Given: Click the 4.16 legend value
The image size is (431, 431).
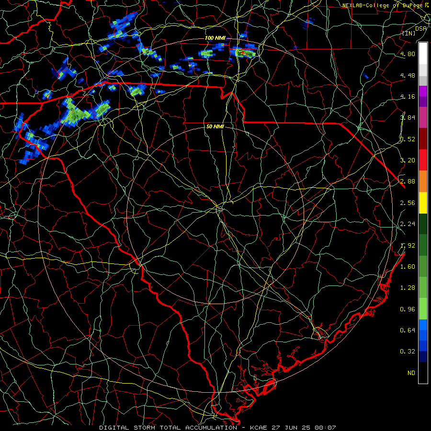Looking at the screenshot, I should 408,96.
